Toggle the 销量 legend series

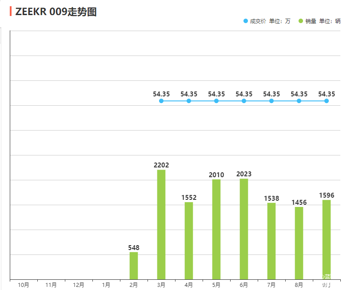point(311,21)
